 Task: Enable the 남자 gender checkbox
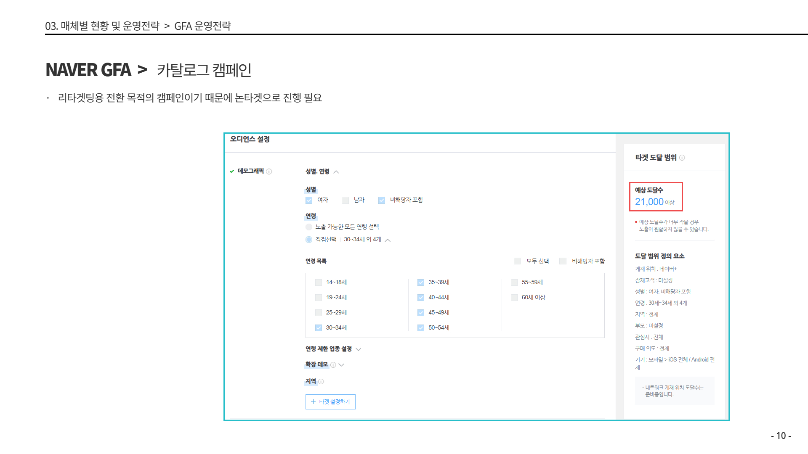pyautogui.click(x=345, y=200)
